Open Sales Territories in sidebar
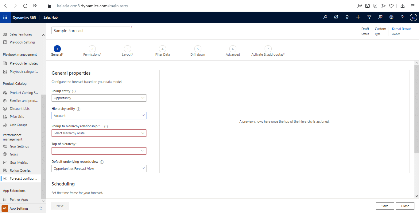 (21, 34)
